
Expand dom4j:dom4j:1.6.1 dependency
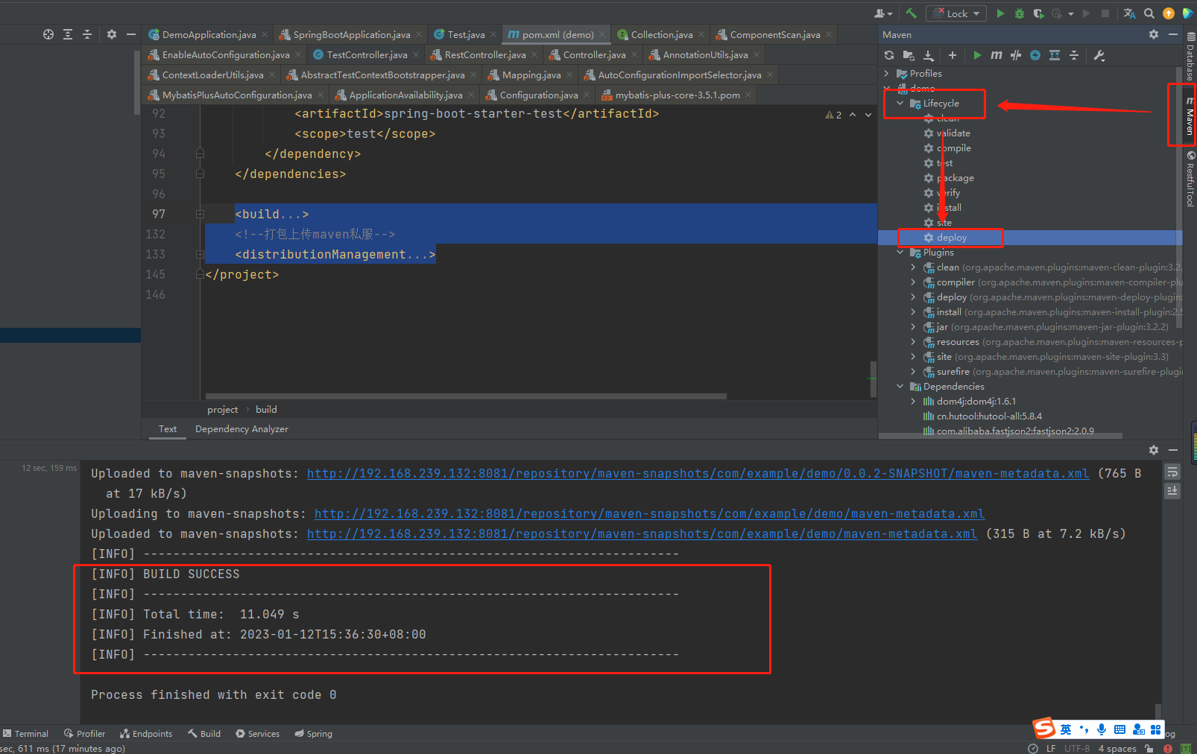click(913, 402)
